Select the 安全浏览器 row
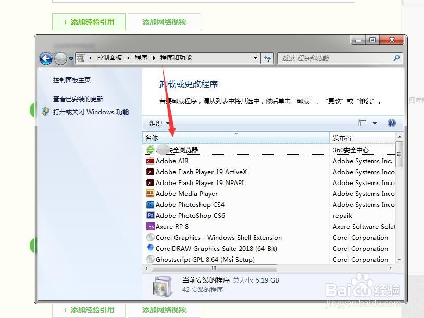This screenshot has width=424, height=318. coord(270,150)
